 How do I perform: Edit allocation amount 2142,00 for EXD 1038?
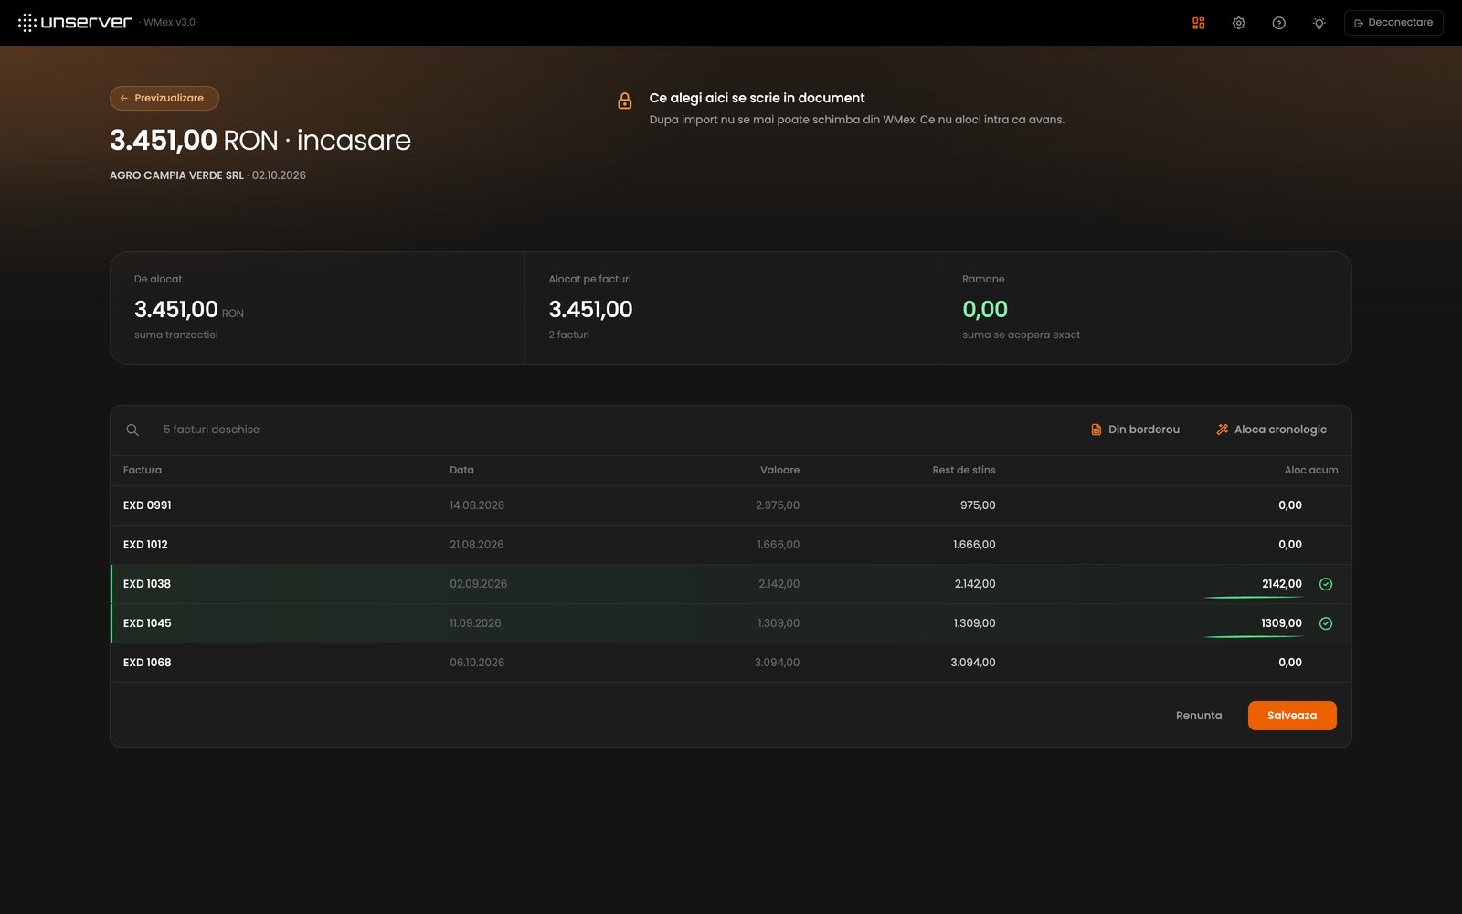pos(1253,584)
